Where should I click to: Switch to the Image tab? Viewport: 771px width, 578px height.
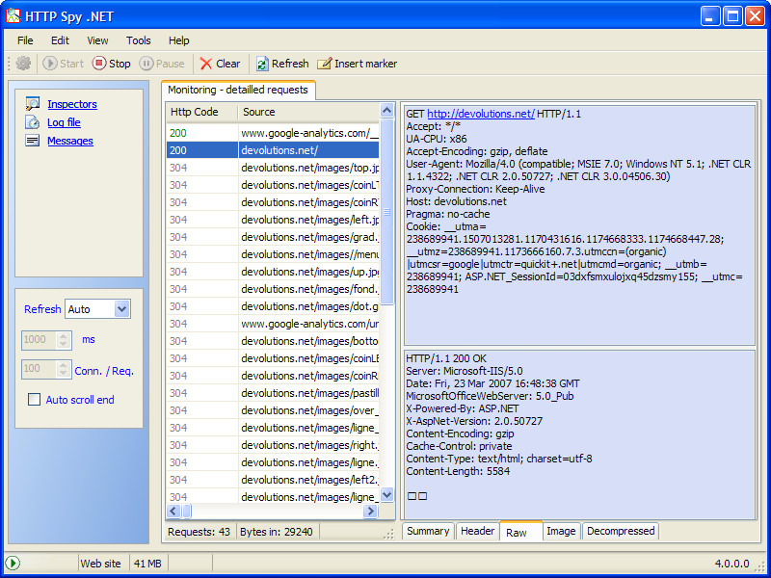561,531
